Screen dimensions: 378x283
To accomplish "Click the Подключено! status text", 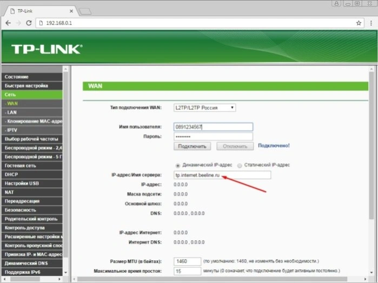I will (274, 146).
